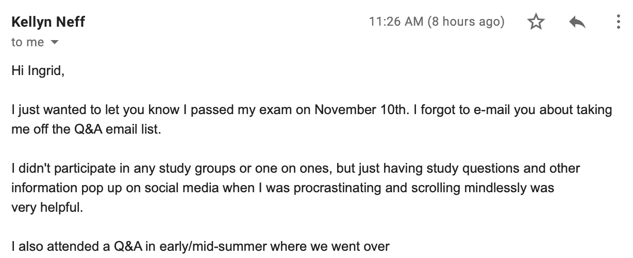Open the three-dot More options menu
The height and width of the screenshot is (258, 633).
(619, 22)
